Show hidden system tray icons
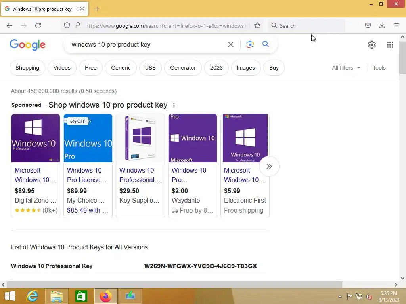Image resolution: width=406 pixels, height=304 pixels. (340, 296)
